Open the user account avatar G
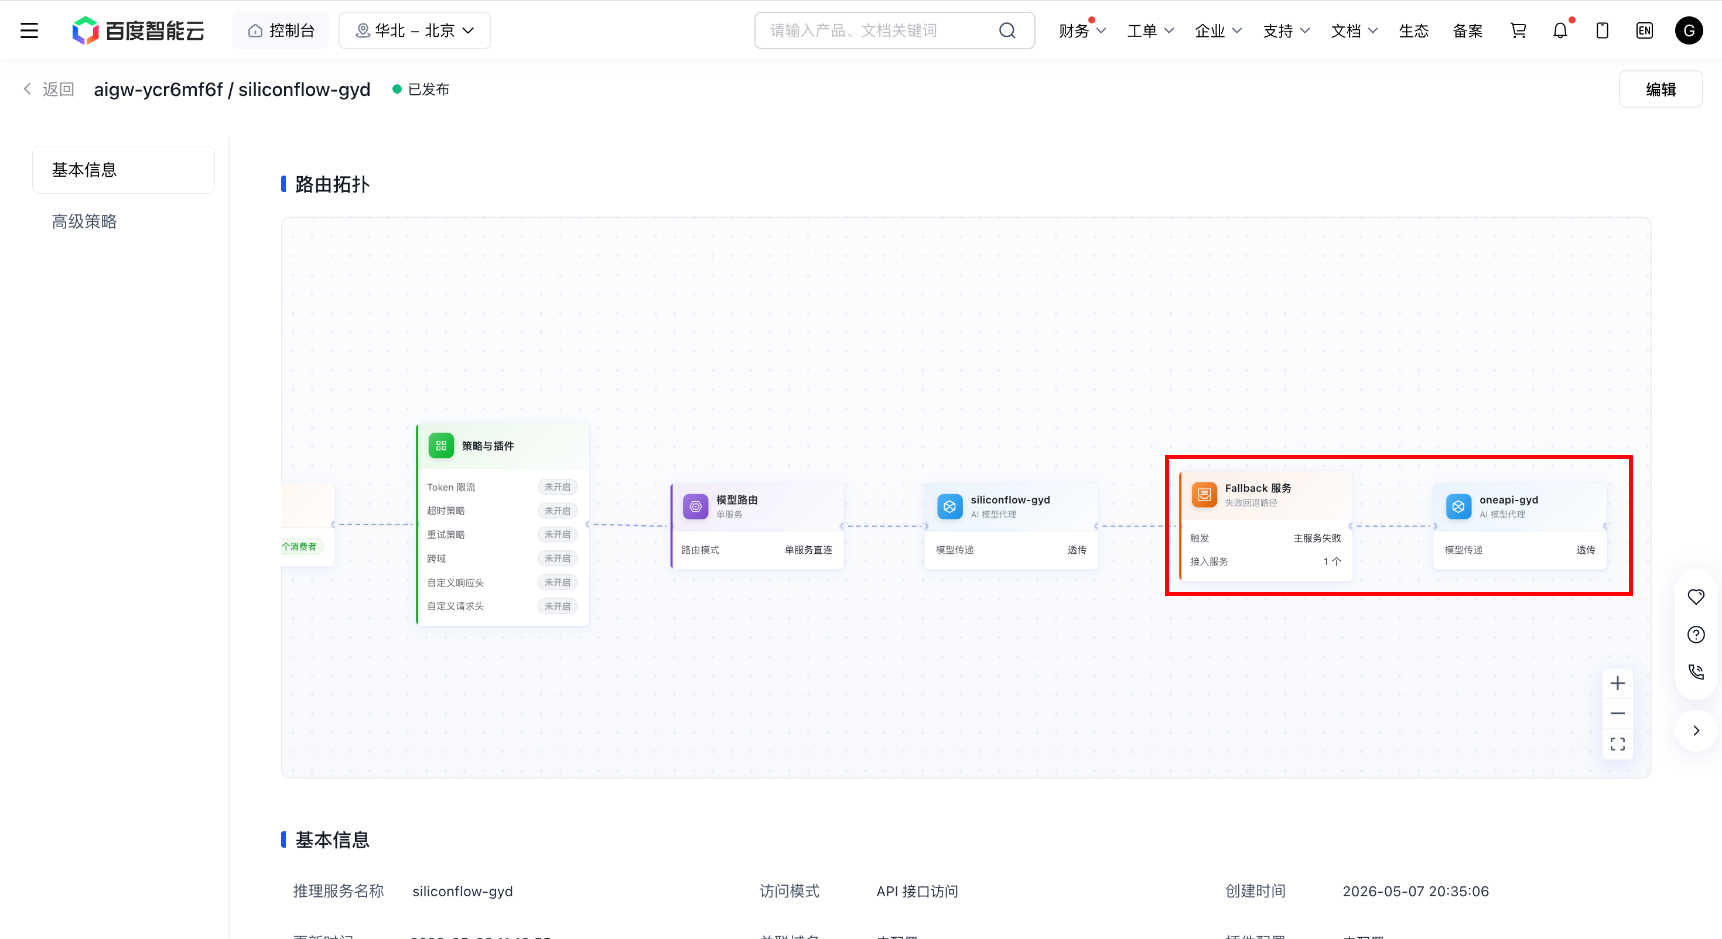Image resolution: width=1722 pixels, height=939 pixels. click(x=1689, y=31)
